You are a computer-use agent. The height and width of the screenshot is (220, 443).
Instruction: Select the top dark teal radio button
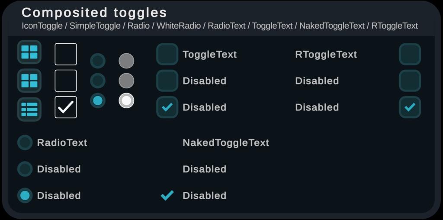pyautogui.click(x=98, y=61)
